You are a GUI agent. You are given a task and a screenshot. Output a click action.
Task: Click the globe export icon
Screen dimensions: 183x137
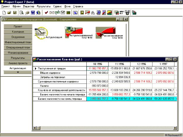[38, 13]
